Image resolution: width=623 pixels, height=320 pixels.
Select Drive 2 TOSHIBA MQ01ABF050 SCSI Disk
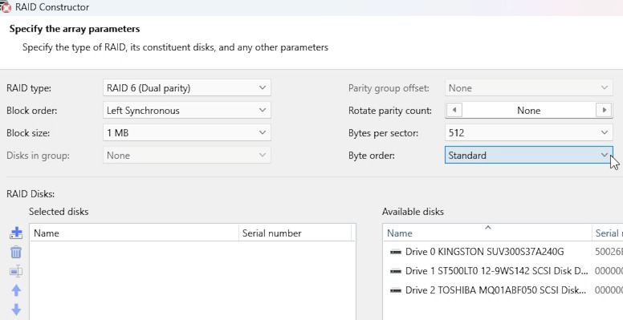click(495, 290)
